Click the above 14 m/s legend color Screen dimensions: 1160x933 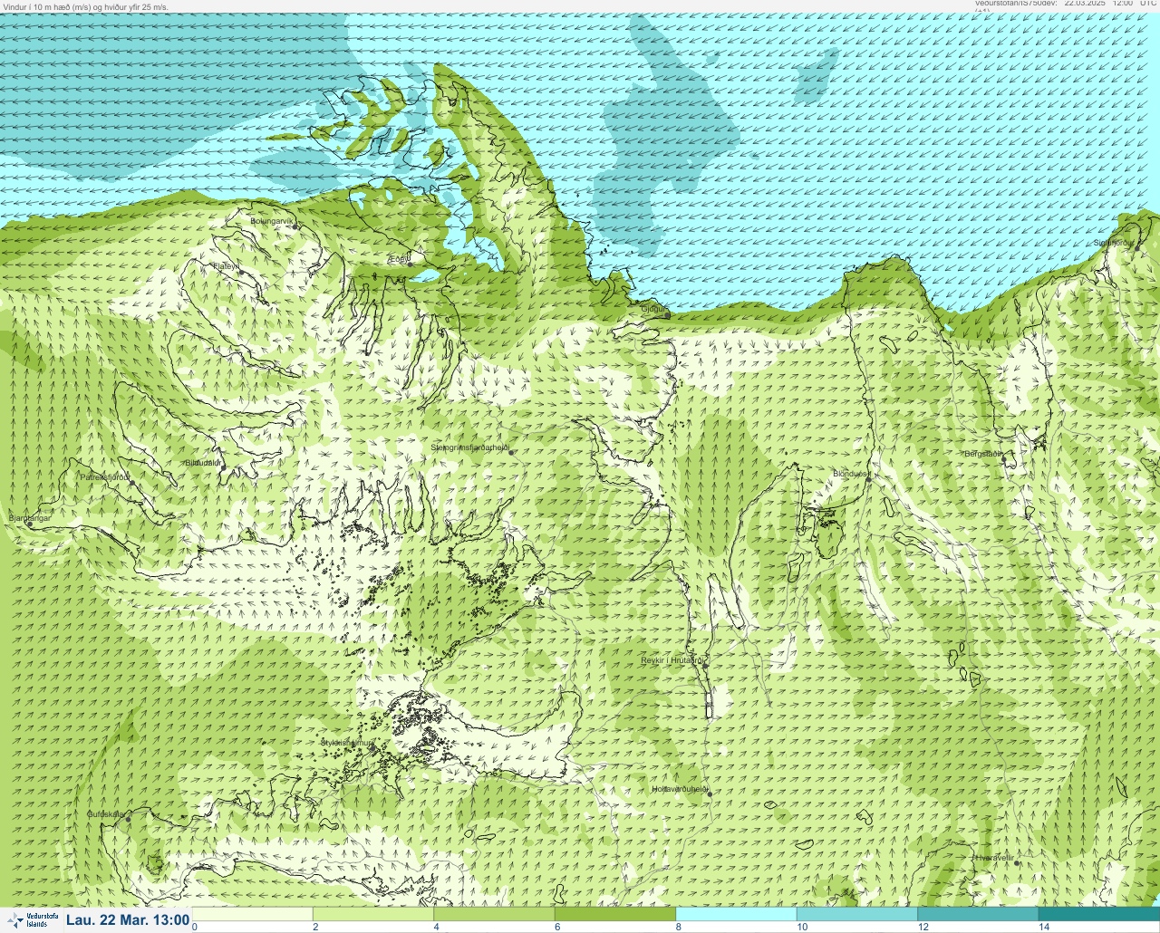(1098, 914)
